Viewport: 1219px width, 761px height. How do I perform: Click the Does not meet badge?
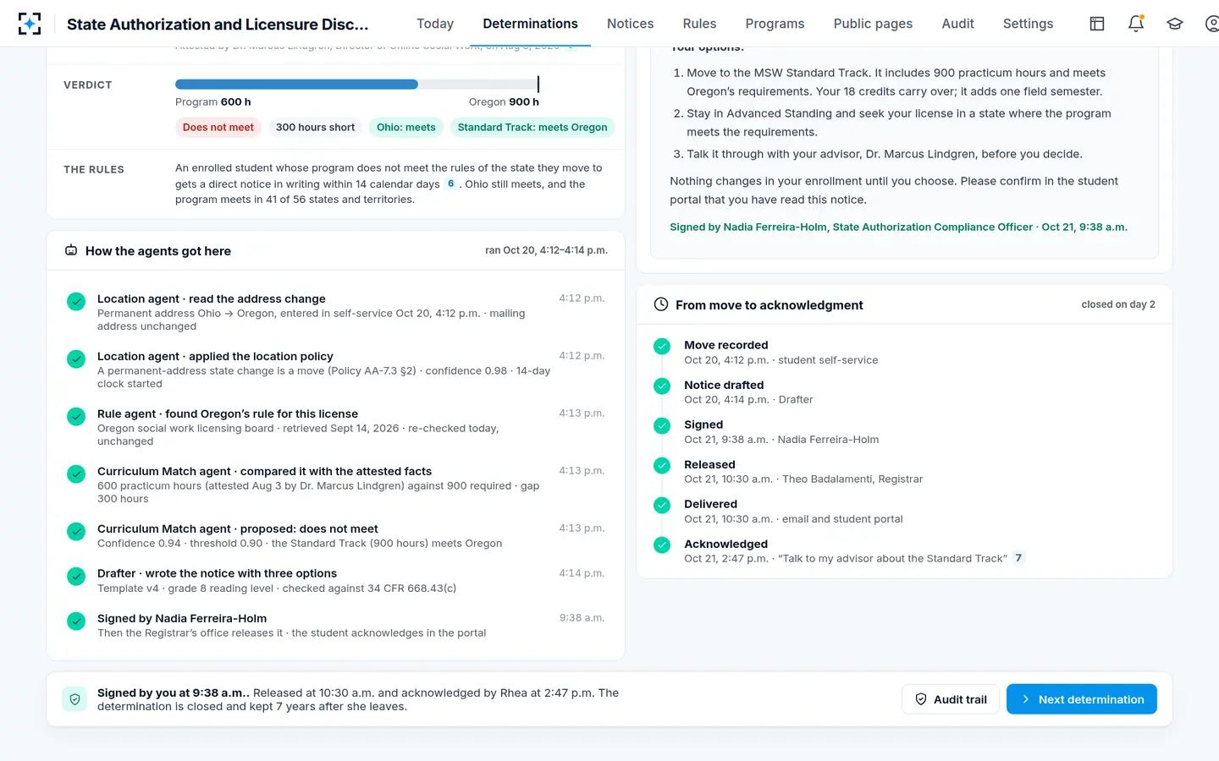tap(218, 128)
